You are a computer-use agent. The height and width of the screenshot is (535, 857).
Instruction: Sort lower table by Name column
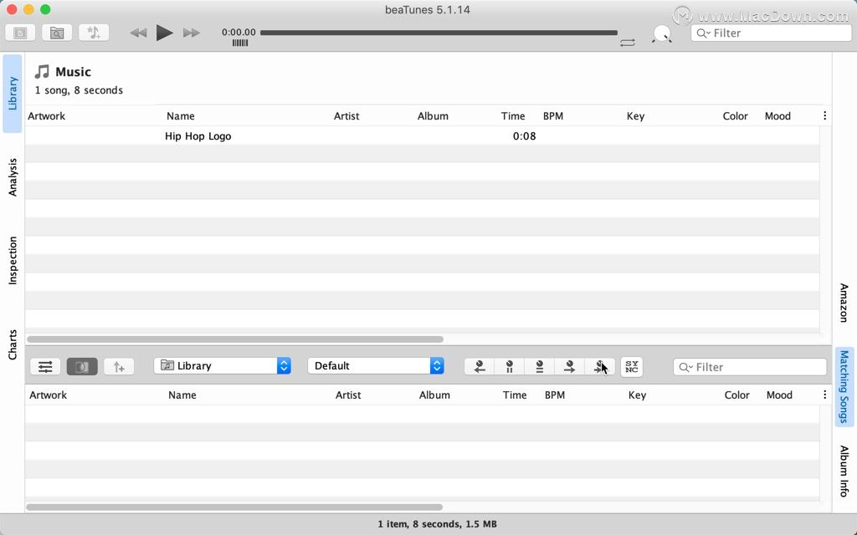point(182,395)
